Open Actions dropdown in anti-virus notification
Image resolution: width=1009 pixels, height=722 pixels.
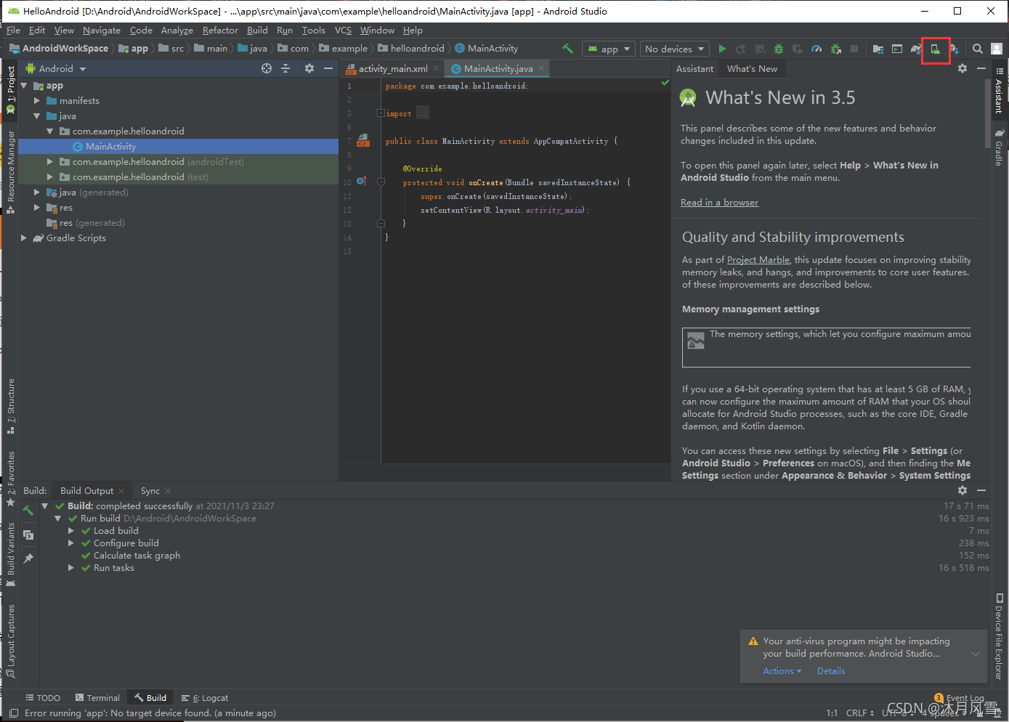(x=782, y=671)
